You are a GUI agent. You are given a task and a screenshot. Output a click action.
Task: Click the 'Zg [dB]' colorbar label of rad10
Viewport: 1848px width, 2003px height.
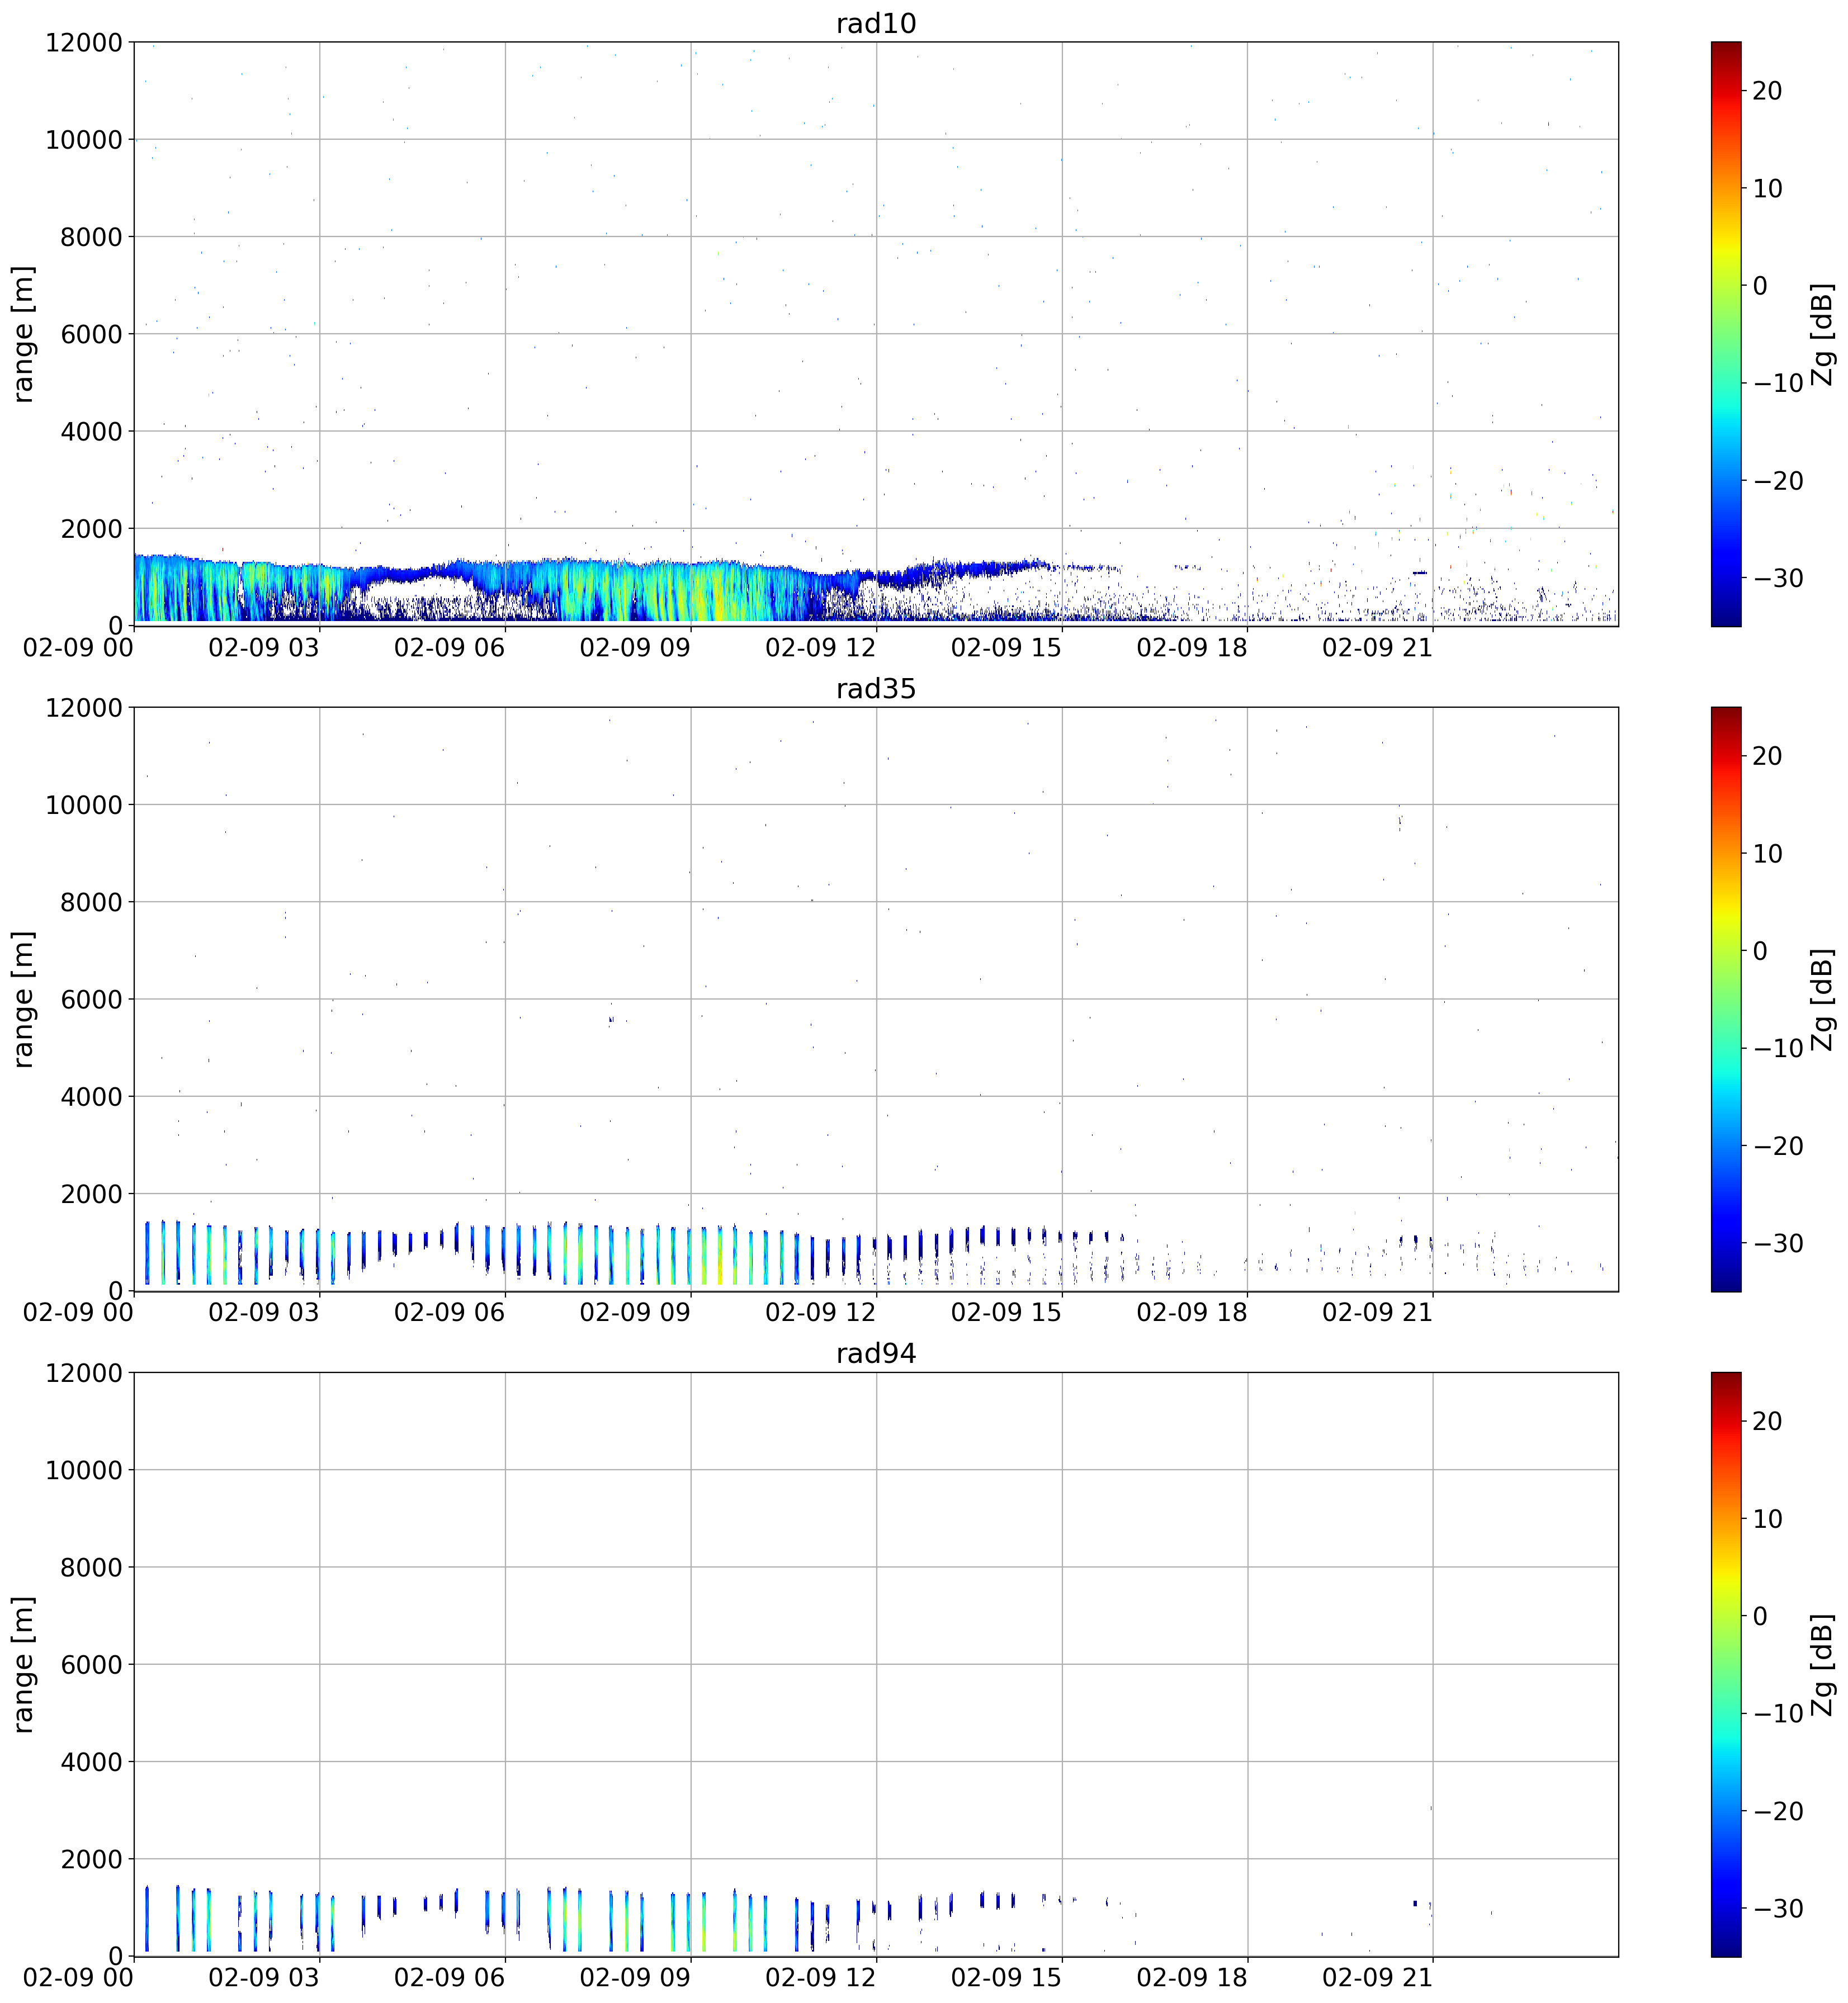click(1822, 334)
